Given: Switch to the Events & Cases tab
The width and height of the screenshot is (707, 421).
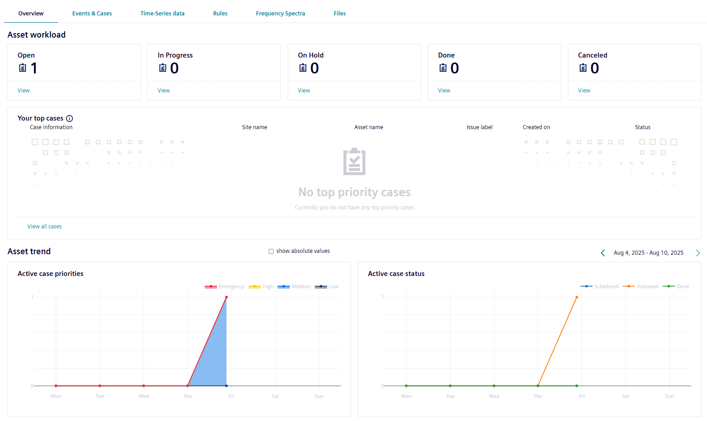Looking at the screenshot, I should click(x=92, y=14).
